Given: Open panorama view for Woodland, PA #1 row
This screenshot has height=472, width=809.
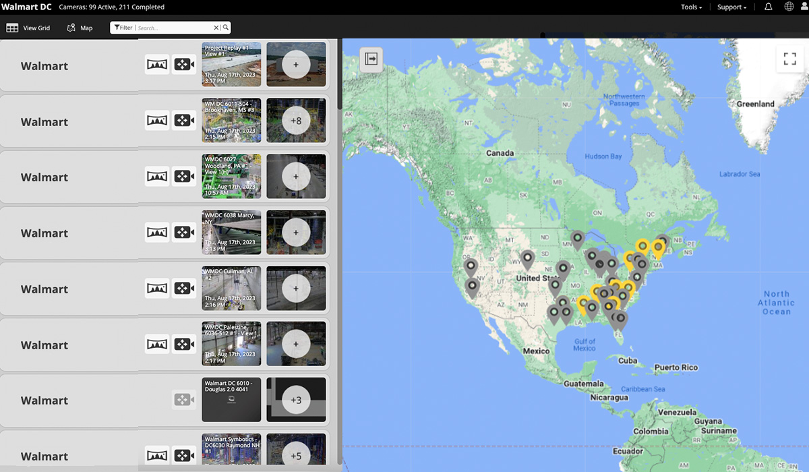Looking at the screenshot, I should 157,177.
